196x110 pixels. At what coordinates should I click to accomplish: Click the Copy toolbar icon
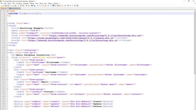tap(21, 5)
